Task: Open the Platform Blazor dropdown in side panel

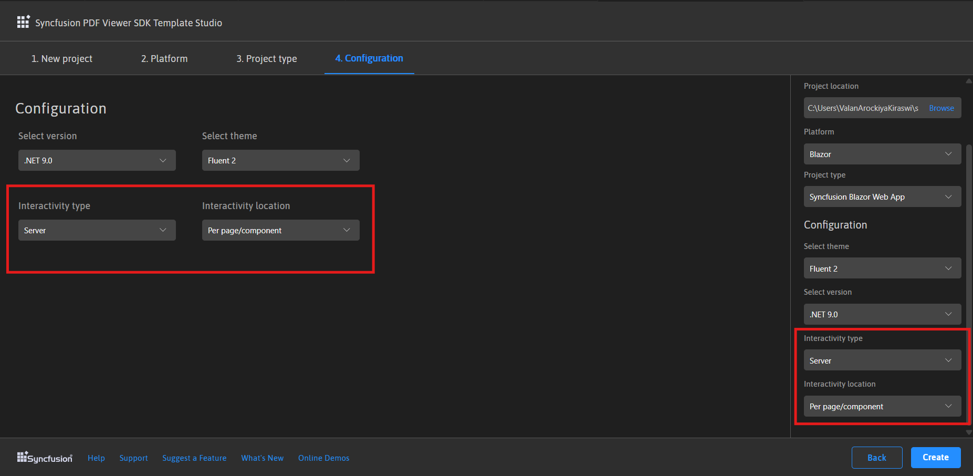Action: 882,154
